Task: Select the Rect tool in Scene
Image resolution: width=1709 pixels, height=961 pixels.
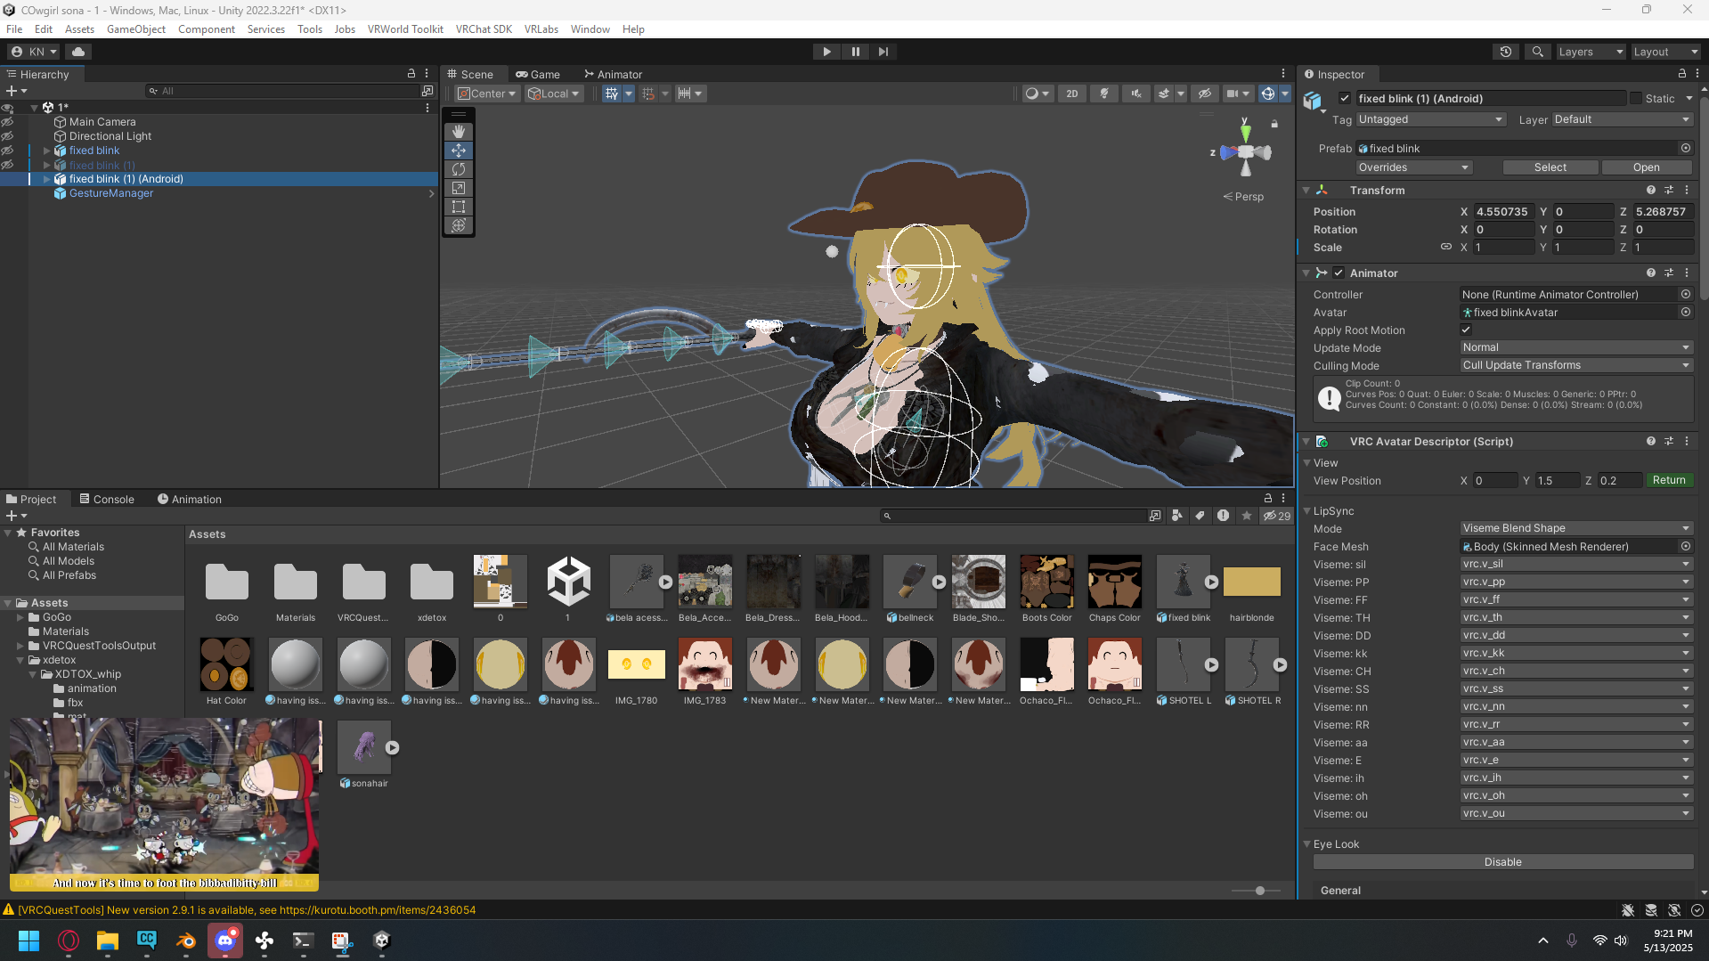Action: click(x=459, y=207)
